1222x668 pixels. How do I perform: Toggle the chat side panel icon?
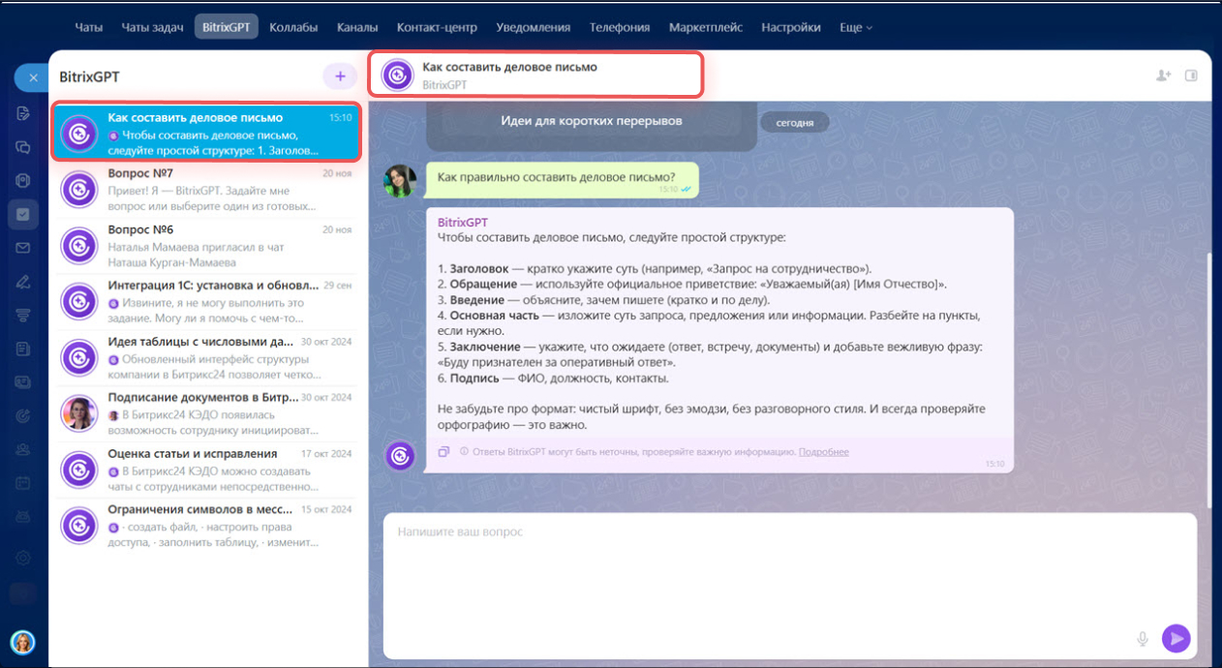(x=1192, y=76)
